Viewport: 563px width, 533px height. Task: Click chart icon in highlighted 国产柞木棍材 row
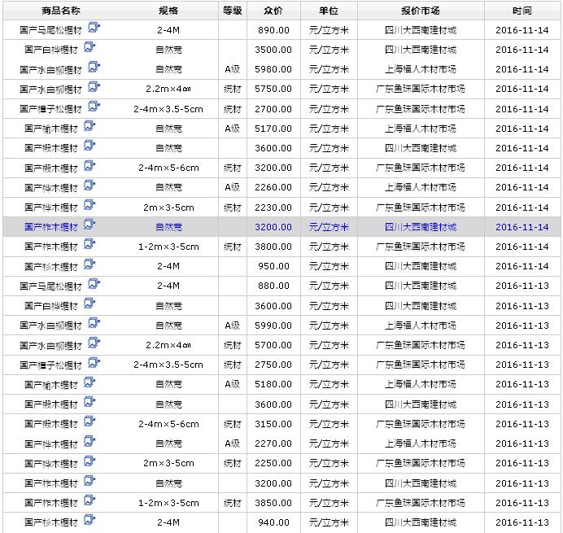89,225
